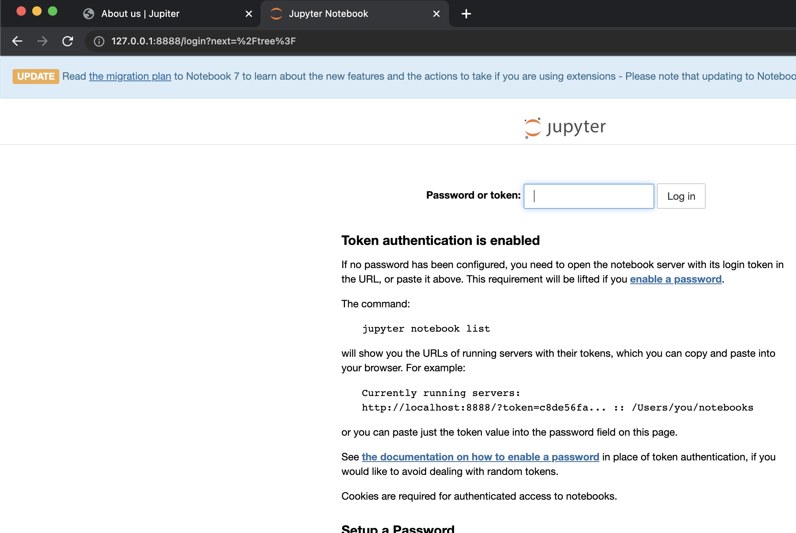Click the Jupyter logo in the page header
Viewport: 796px width, 533px height.
point(565,127)
